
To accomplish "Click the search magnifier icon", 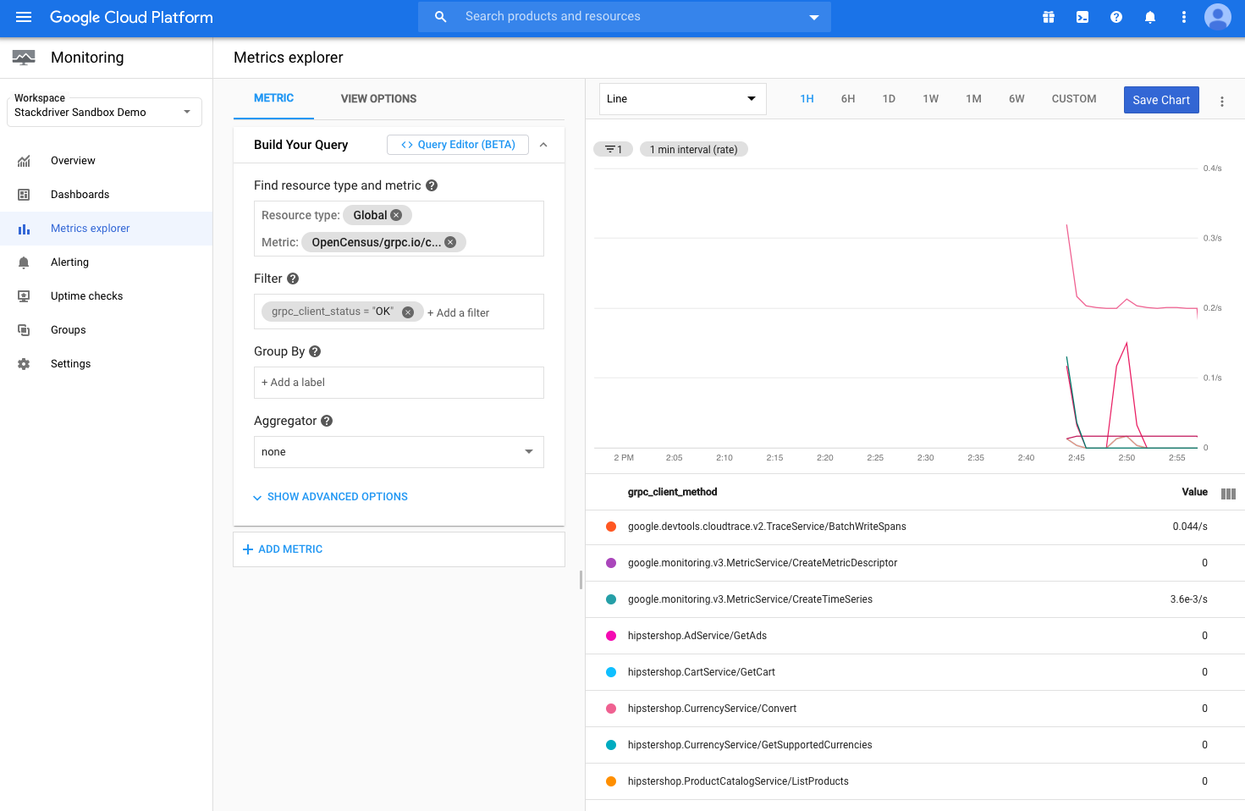I will (x=440, y=17).
